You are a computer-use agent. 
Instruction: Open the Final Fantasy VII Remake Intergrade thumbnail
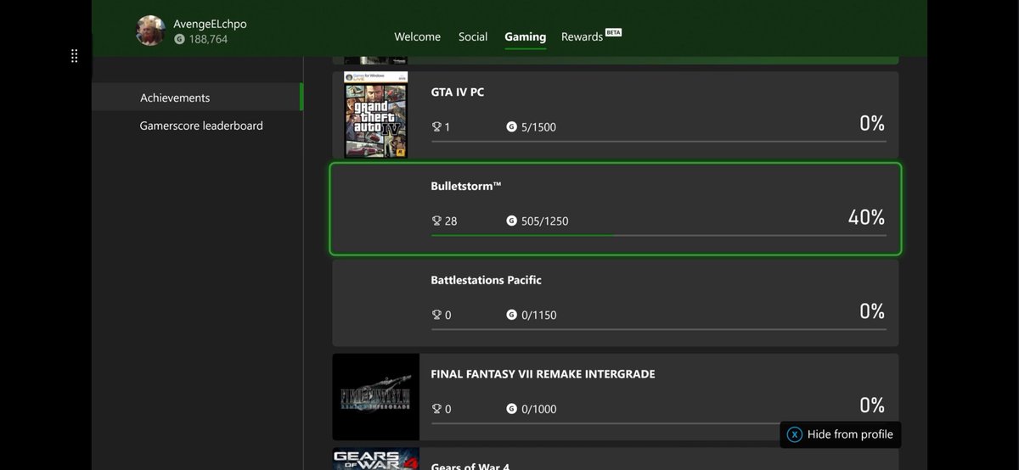tap(375, 397)
